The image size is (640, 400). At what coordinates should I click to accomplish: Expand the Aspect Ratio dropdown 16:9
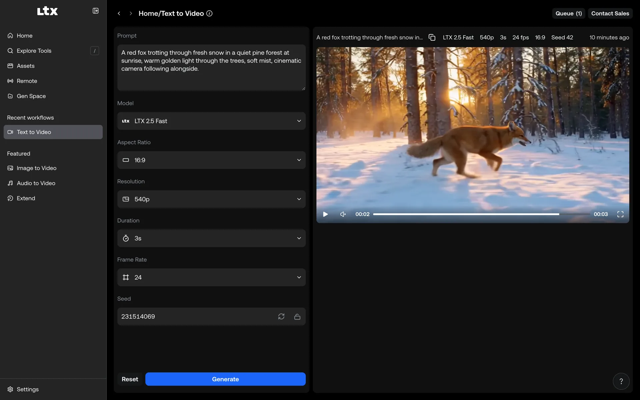211,160
